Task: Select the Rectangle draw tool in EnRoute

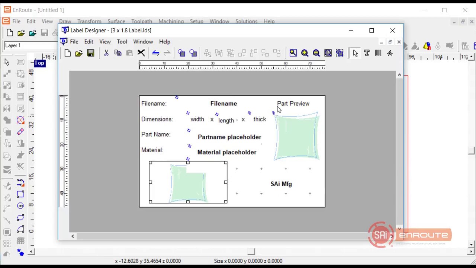Action: [x=20, y=194]
